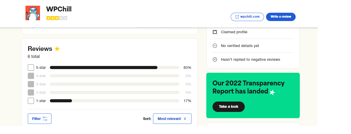Viewport: 351px width, 134px height.
Task: Visit the wpchill.com website link
Action: point(247,17)
